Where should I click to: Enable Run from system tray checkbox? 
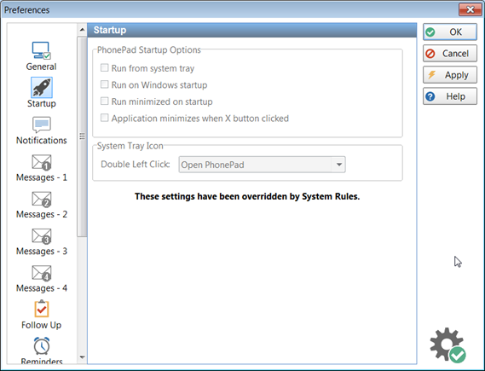point(105,67)
